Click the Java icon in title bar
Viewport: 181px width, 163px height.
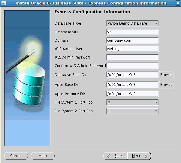[x=4, y=3]
